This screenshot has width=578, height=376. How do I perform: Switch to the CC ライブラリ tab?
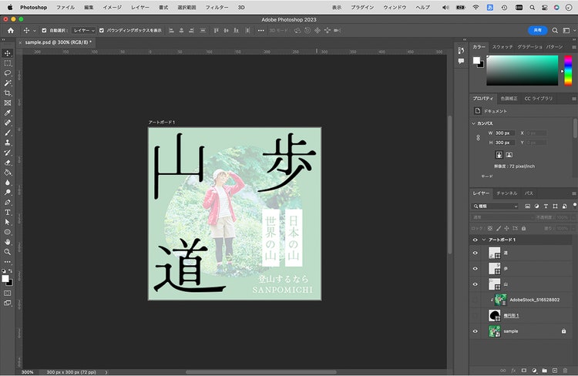pos(539,99)
